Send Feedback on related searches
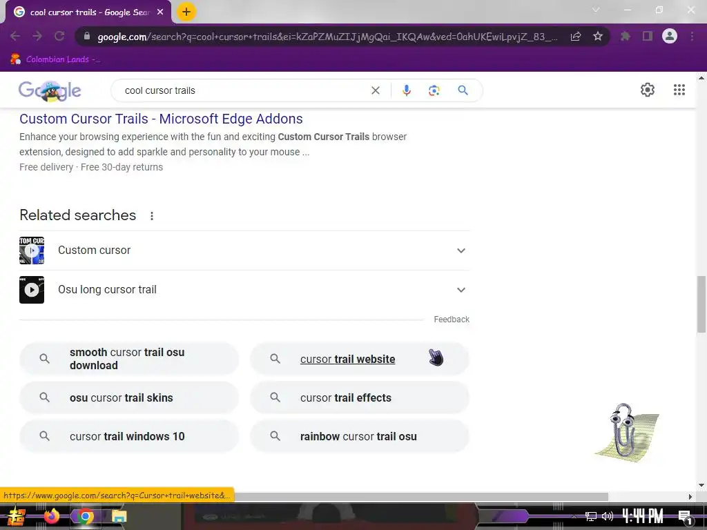 tap(452, 320)
